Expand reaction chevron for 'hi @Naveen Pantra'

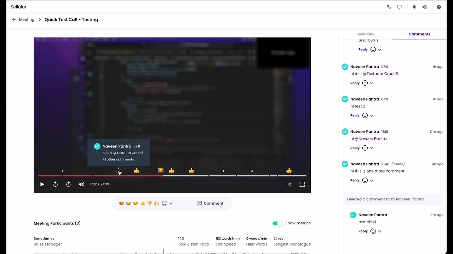click(372, 148)
